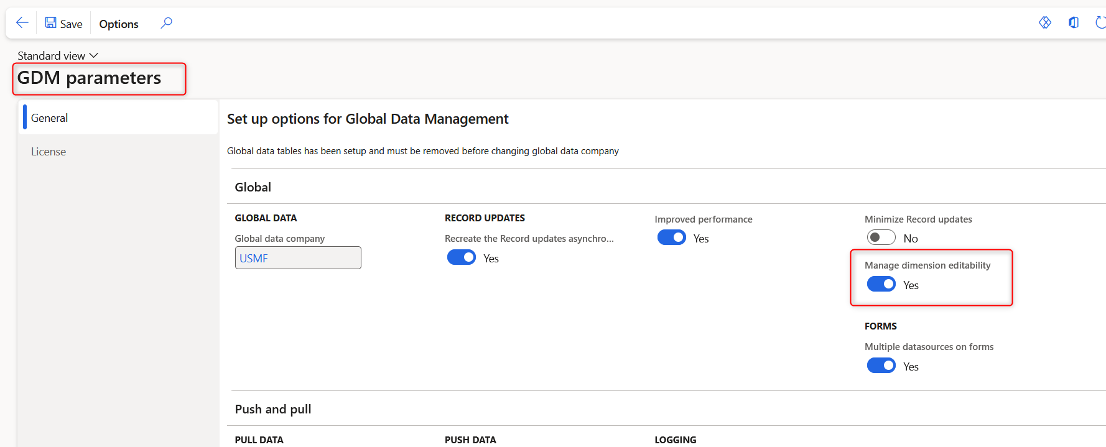Enable the Minimize Record updates toggle
The height and width of the screenshot is (447, 1106).
pos(881,237)
